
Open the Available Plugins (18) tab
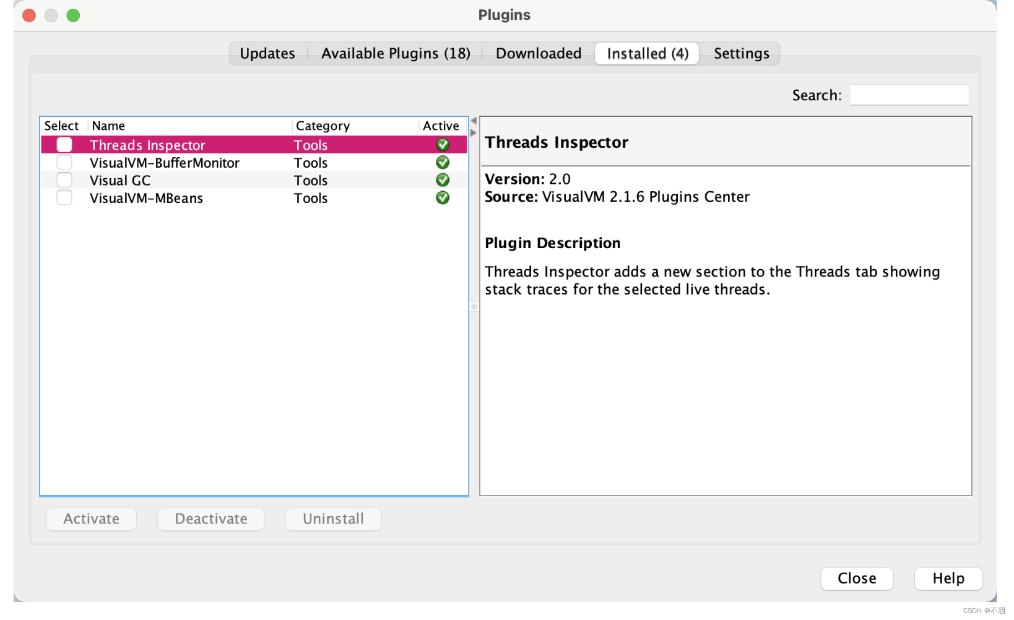pos(396,54)
